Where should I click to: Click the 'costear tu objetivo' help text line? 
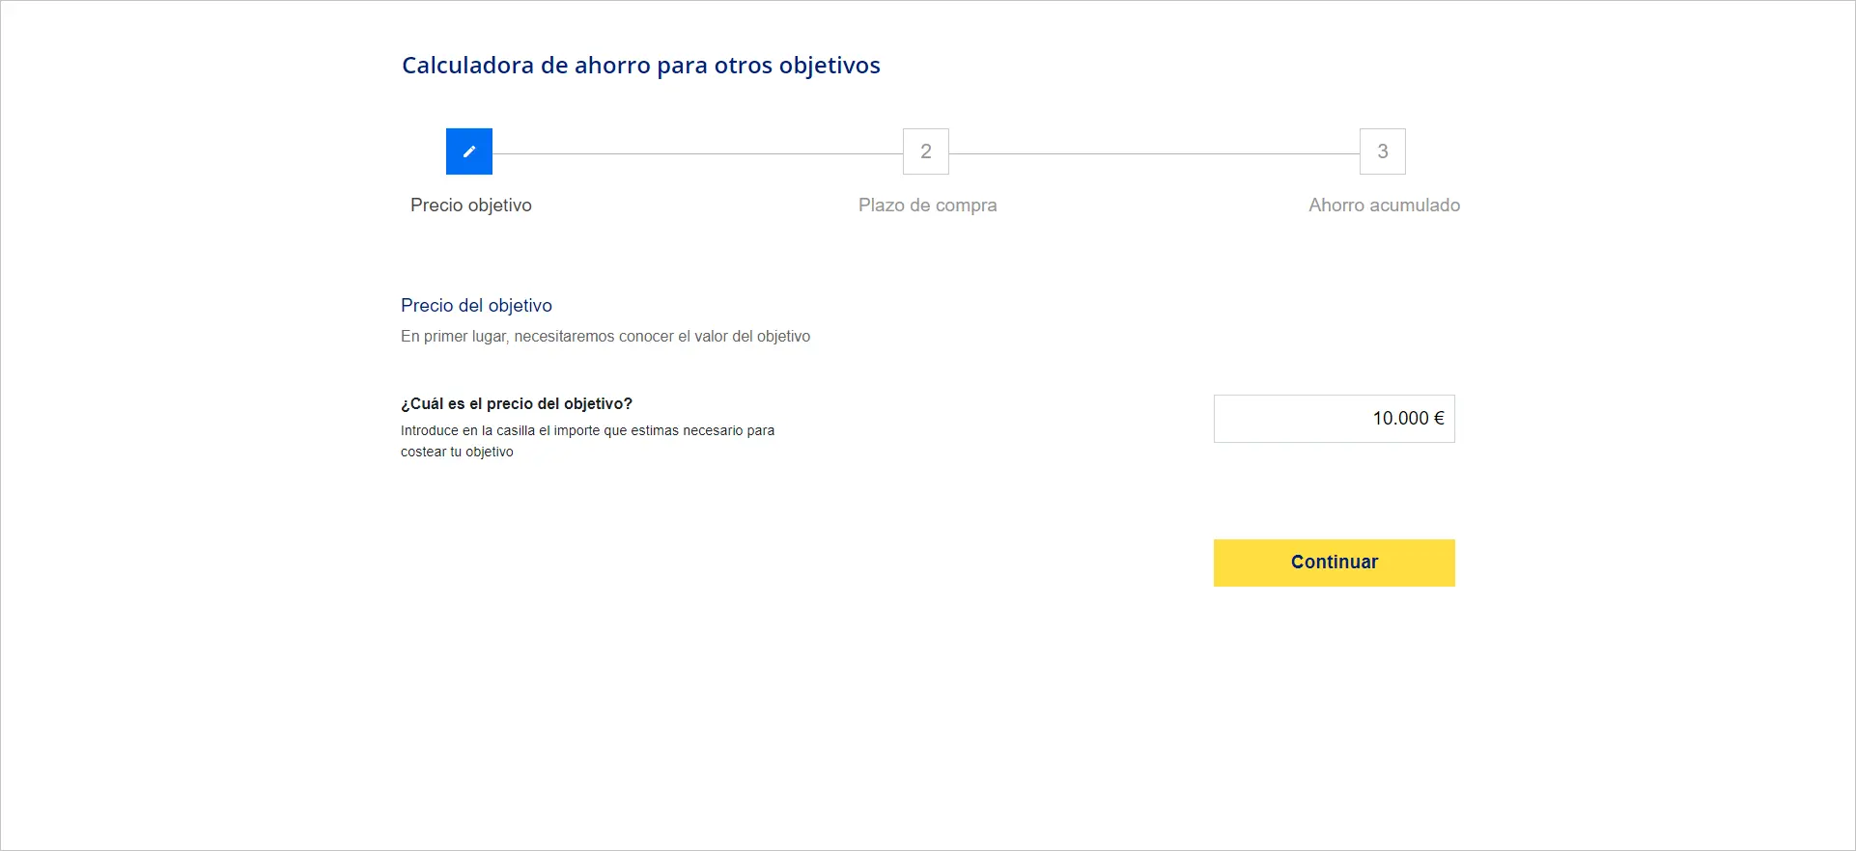pos(457,453)
